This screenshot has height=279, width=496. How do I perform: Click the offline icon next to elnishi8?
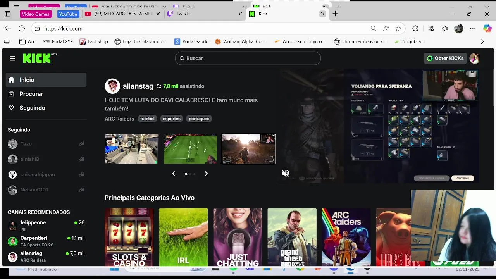pos(82,159)
